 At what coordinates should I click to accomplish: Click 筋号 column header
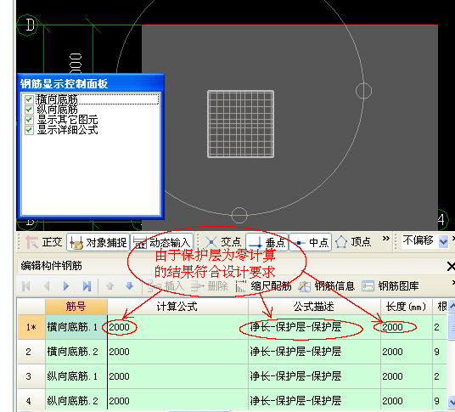[x=76, y=307]
